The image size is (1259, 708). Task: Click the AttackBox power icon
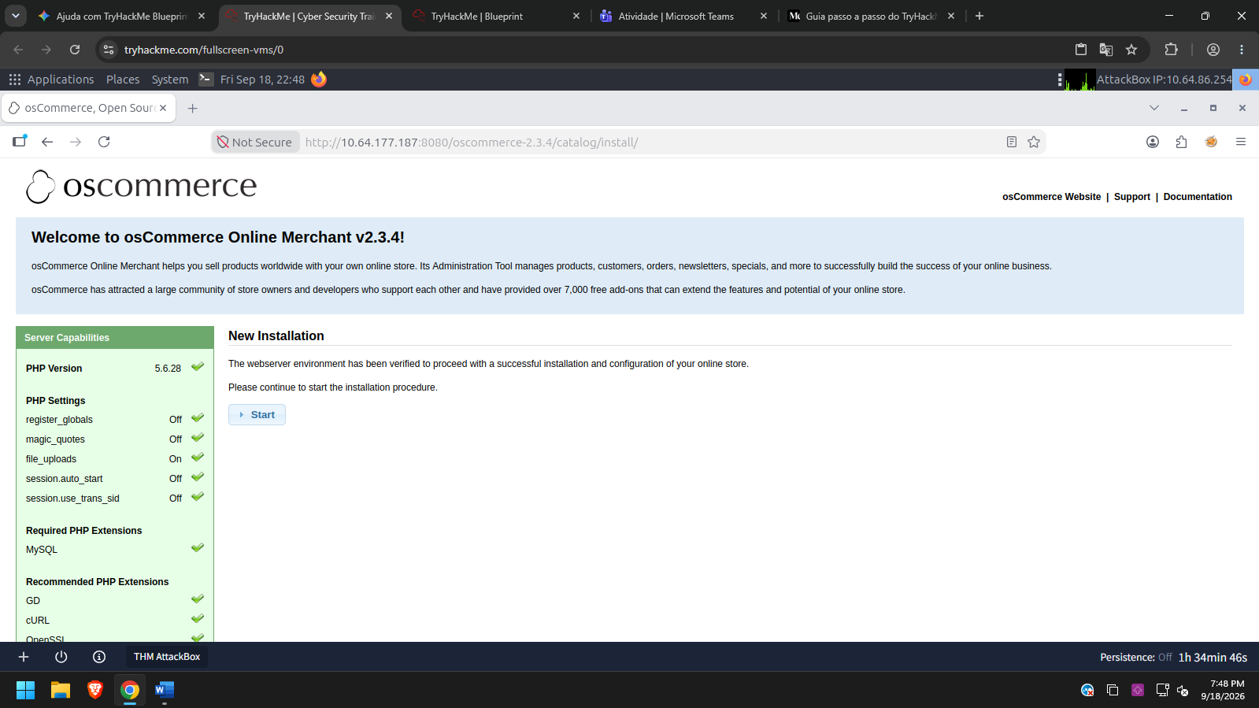(x=61, y=657)
